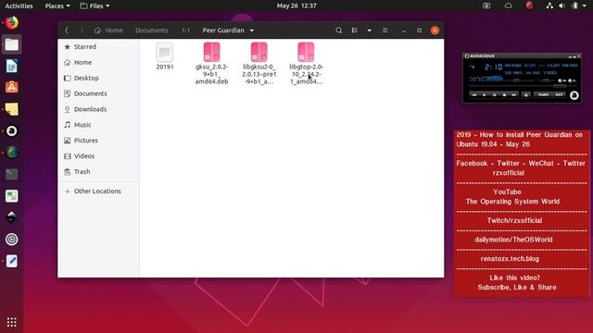Click Audacious next track button
This screenshot has width=593, height=333.
pyautogui.click(x=514, y=94)
